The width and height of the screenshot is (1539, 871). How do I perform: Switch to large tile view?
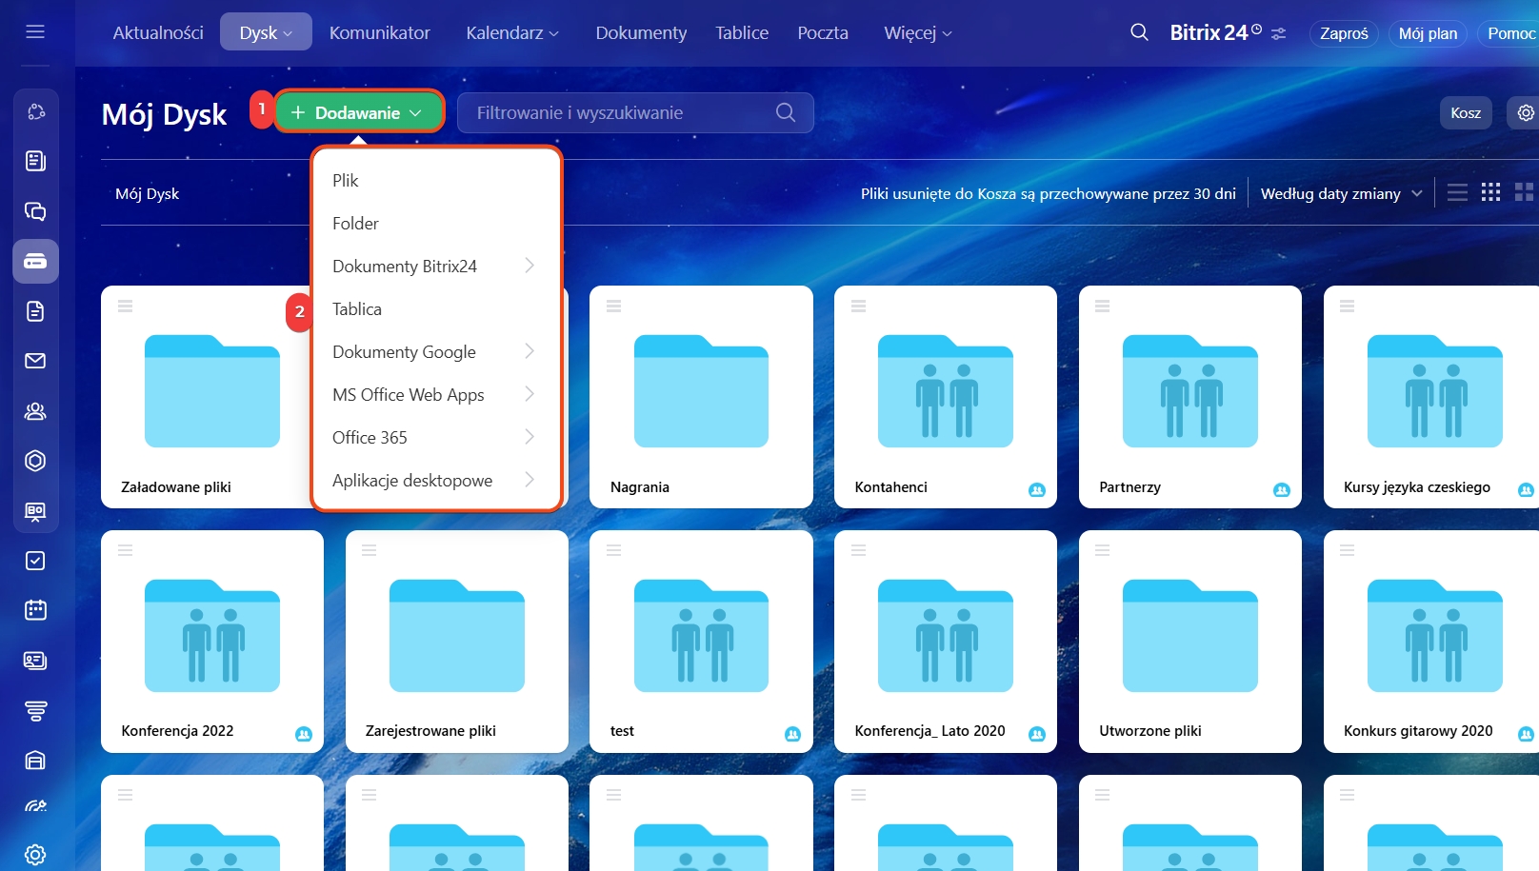(1524, 193)
